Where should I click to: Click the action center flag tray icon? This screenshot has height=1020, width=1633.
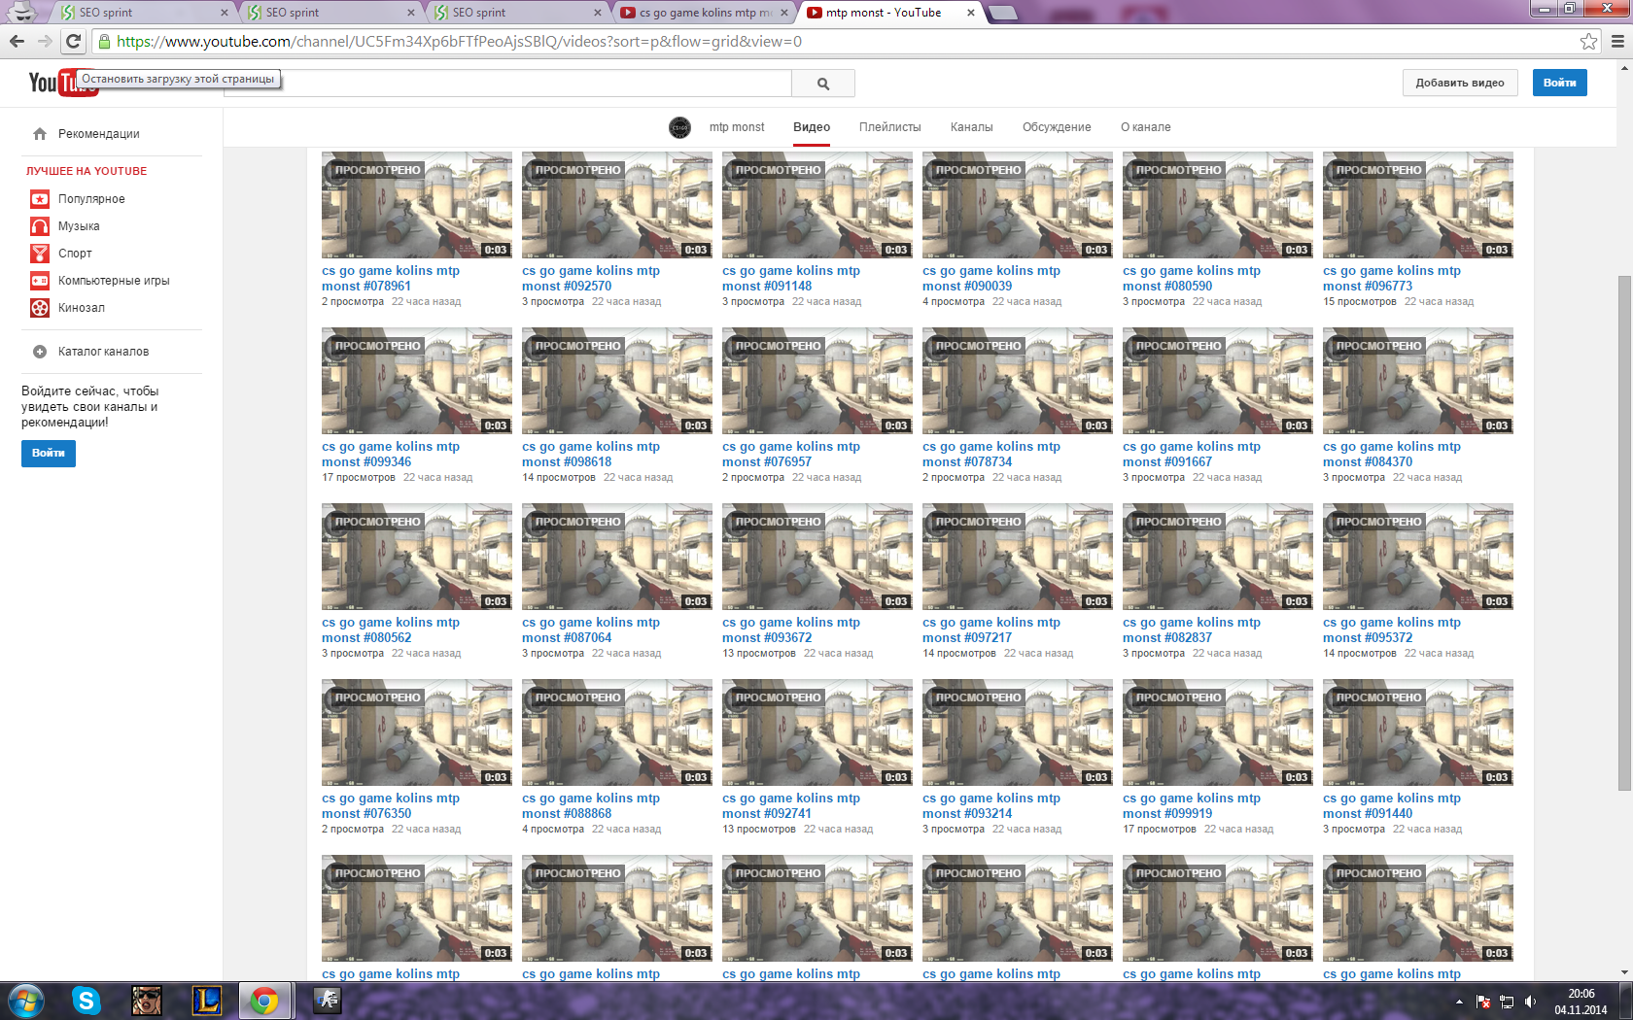(1483, 1002)
